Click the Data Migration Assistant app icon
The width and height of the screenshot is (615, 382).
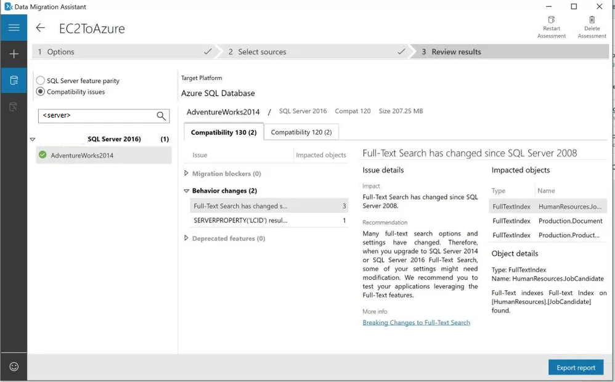(x=8, y=6)
